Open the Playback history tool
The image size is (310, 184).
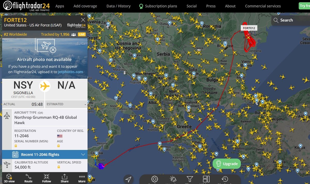pyautogui.click(x=225, y=179)
